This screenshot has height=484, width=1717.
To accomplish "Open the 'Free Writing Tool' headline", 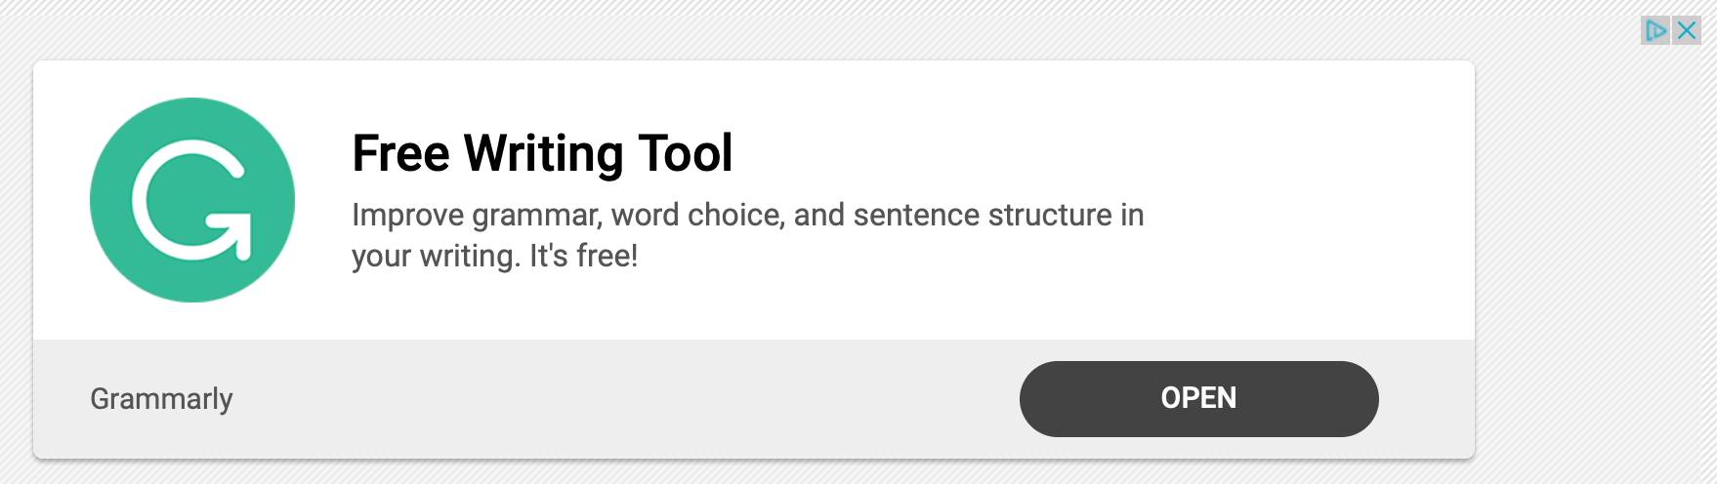I will (x=542, y=154).
